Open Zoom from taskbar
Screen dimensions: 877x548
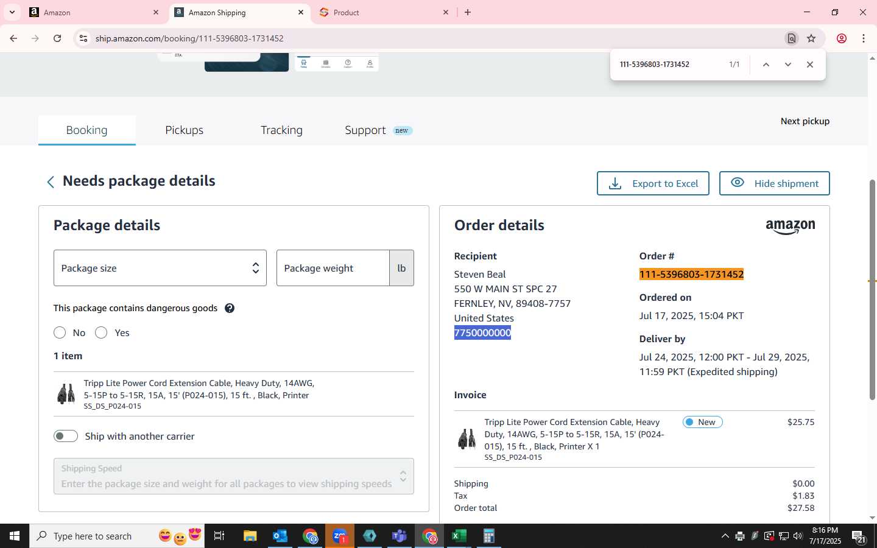pos(340,536)
